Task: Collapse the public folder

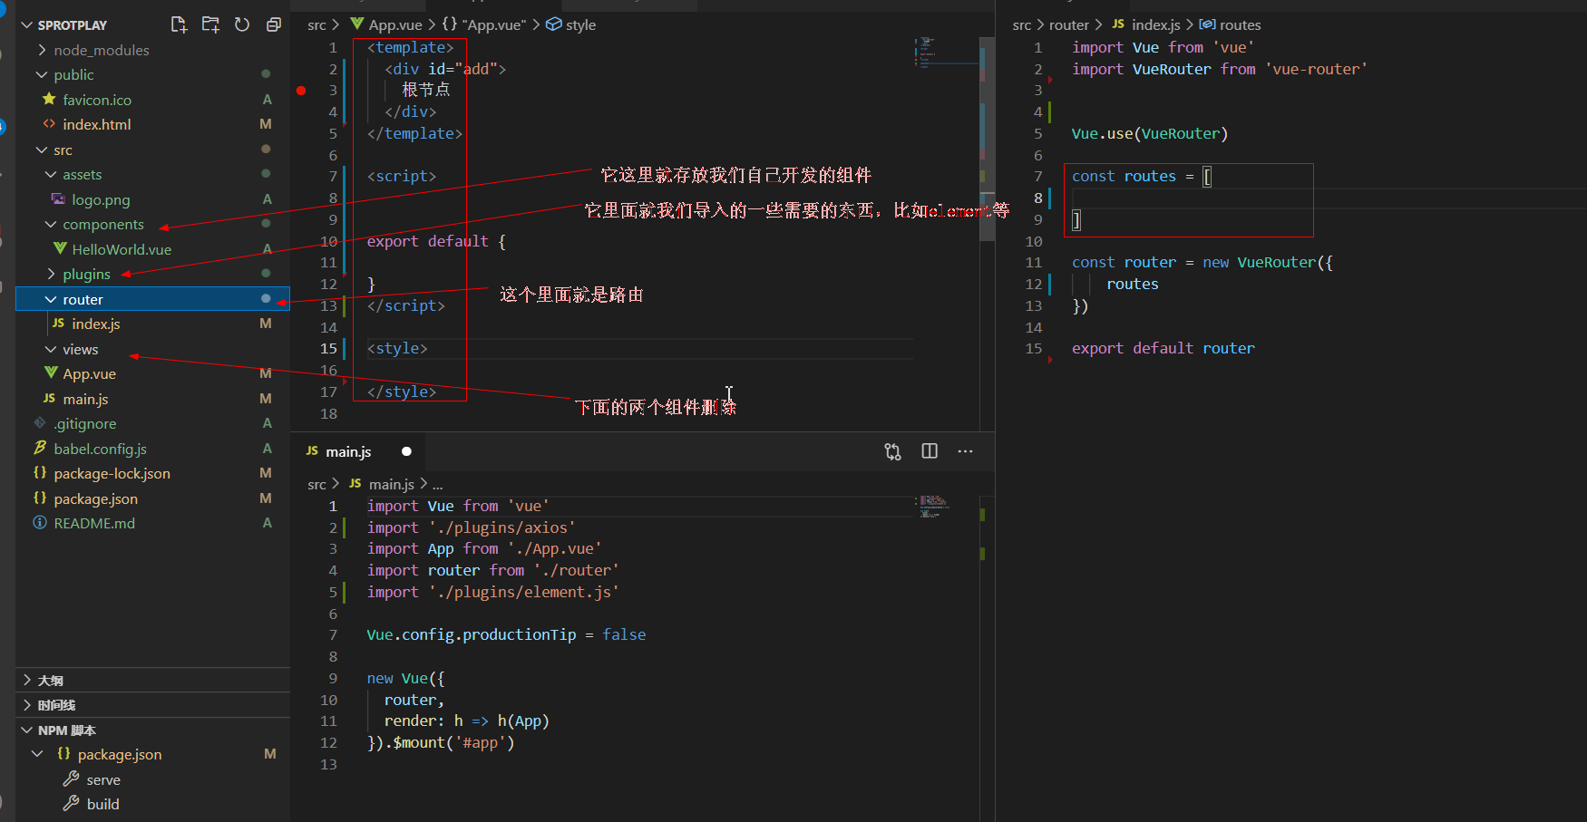Action: click(x=42, y=74)
